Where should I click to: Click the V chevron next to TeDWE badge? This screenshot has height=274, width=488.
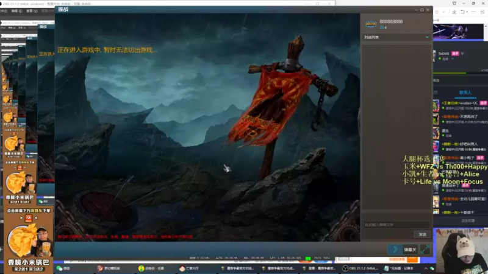[462, 54]
